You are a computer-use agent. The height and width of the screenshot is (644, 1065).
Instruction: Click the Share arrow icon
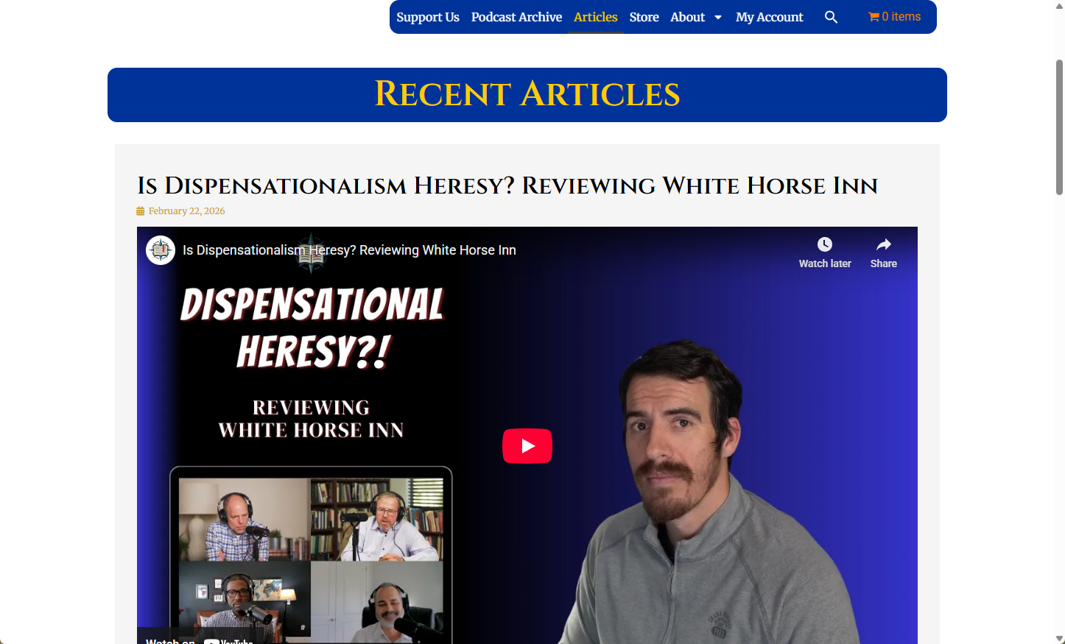(883, 244)
